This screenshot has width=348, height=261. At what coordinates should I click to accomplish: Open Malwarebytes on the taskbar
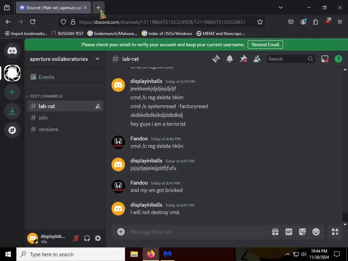(x=167, y=254)
